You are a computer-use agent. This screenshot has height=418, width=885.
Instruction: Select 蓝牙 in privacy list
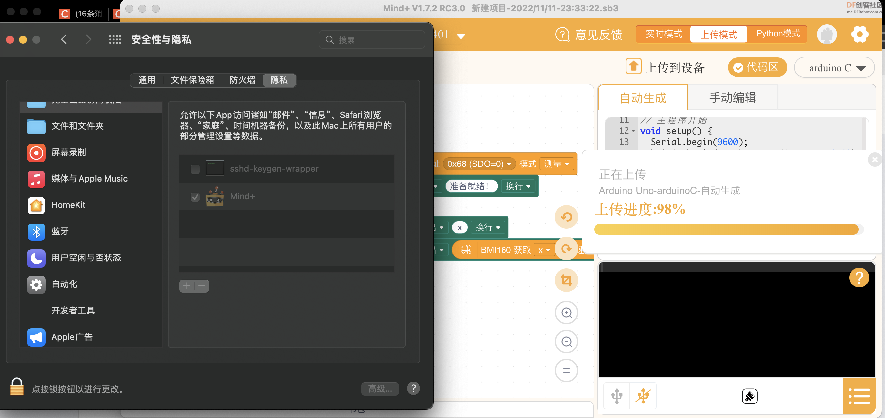91,232
